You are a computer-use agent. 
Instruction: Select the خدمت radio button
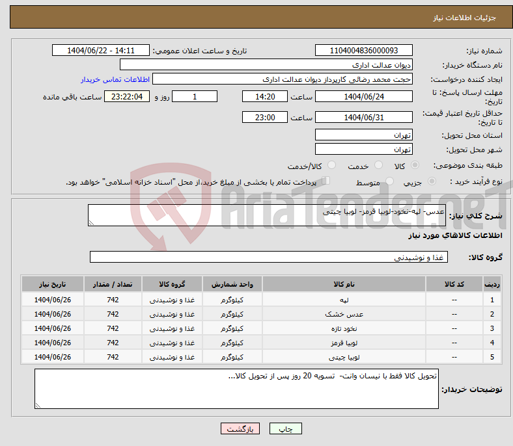pyautogui.click(x=378, y=165)
